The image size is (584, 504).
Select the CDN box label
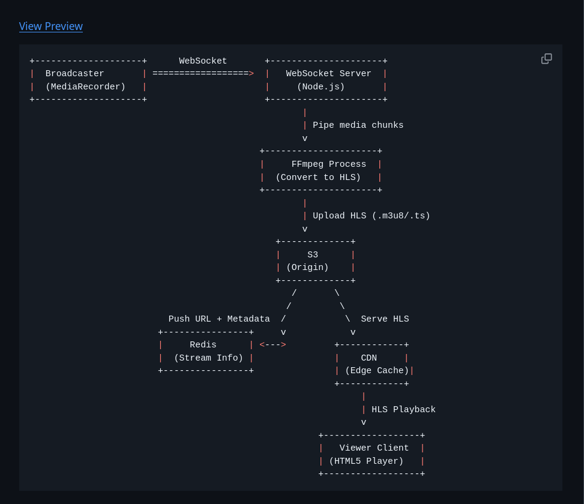click(369, 358)
